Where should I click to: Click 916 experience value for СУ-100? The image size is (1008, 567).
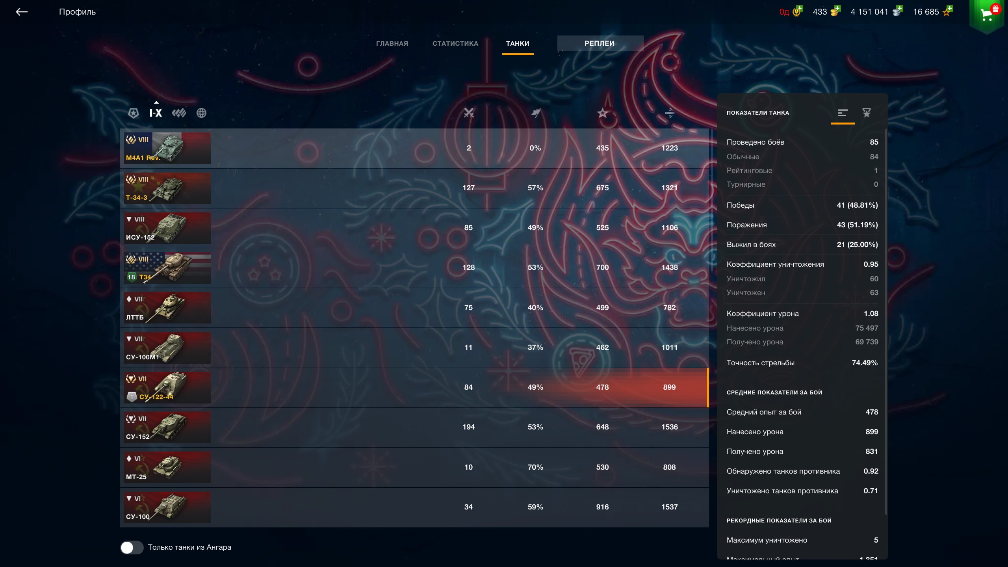pos(602,507)
